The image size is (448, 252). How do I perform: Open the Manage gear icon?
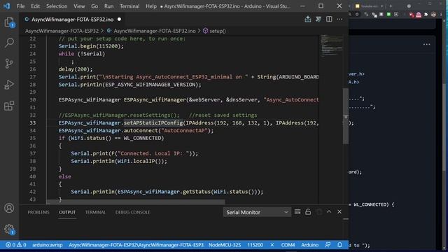coord(9,229)
